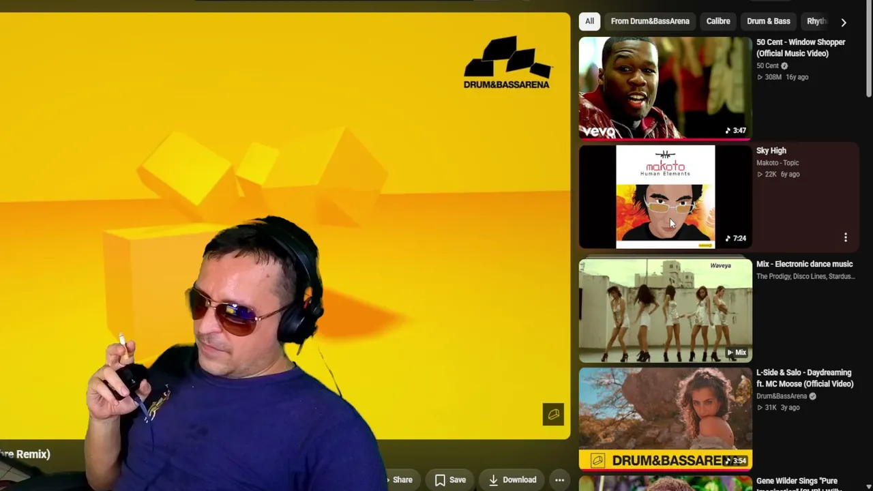Open the more-actions menu for Sky High

[x=846, y=237]
